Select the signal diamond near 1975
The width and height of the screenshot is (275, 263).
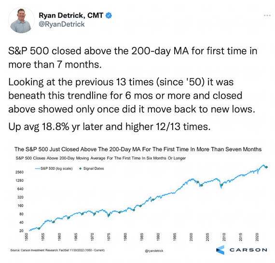coord(109,215)
